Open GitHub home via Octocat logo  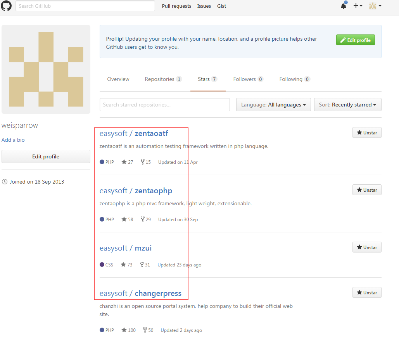pos(6,5)
